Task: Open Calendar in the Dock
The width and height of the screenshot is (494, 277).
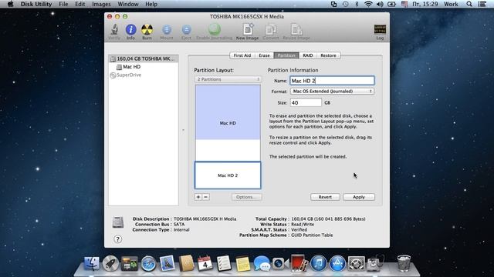Action: 205,263
